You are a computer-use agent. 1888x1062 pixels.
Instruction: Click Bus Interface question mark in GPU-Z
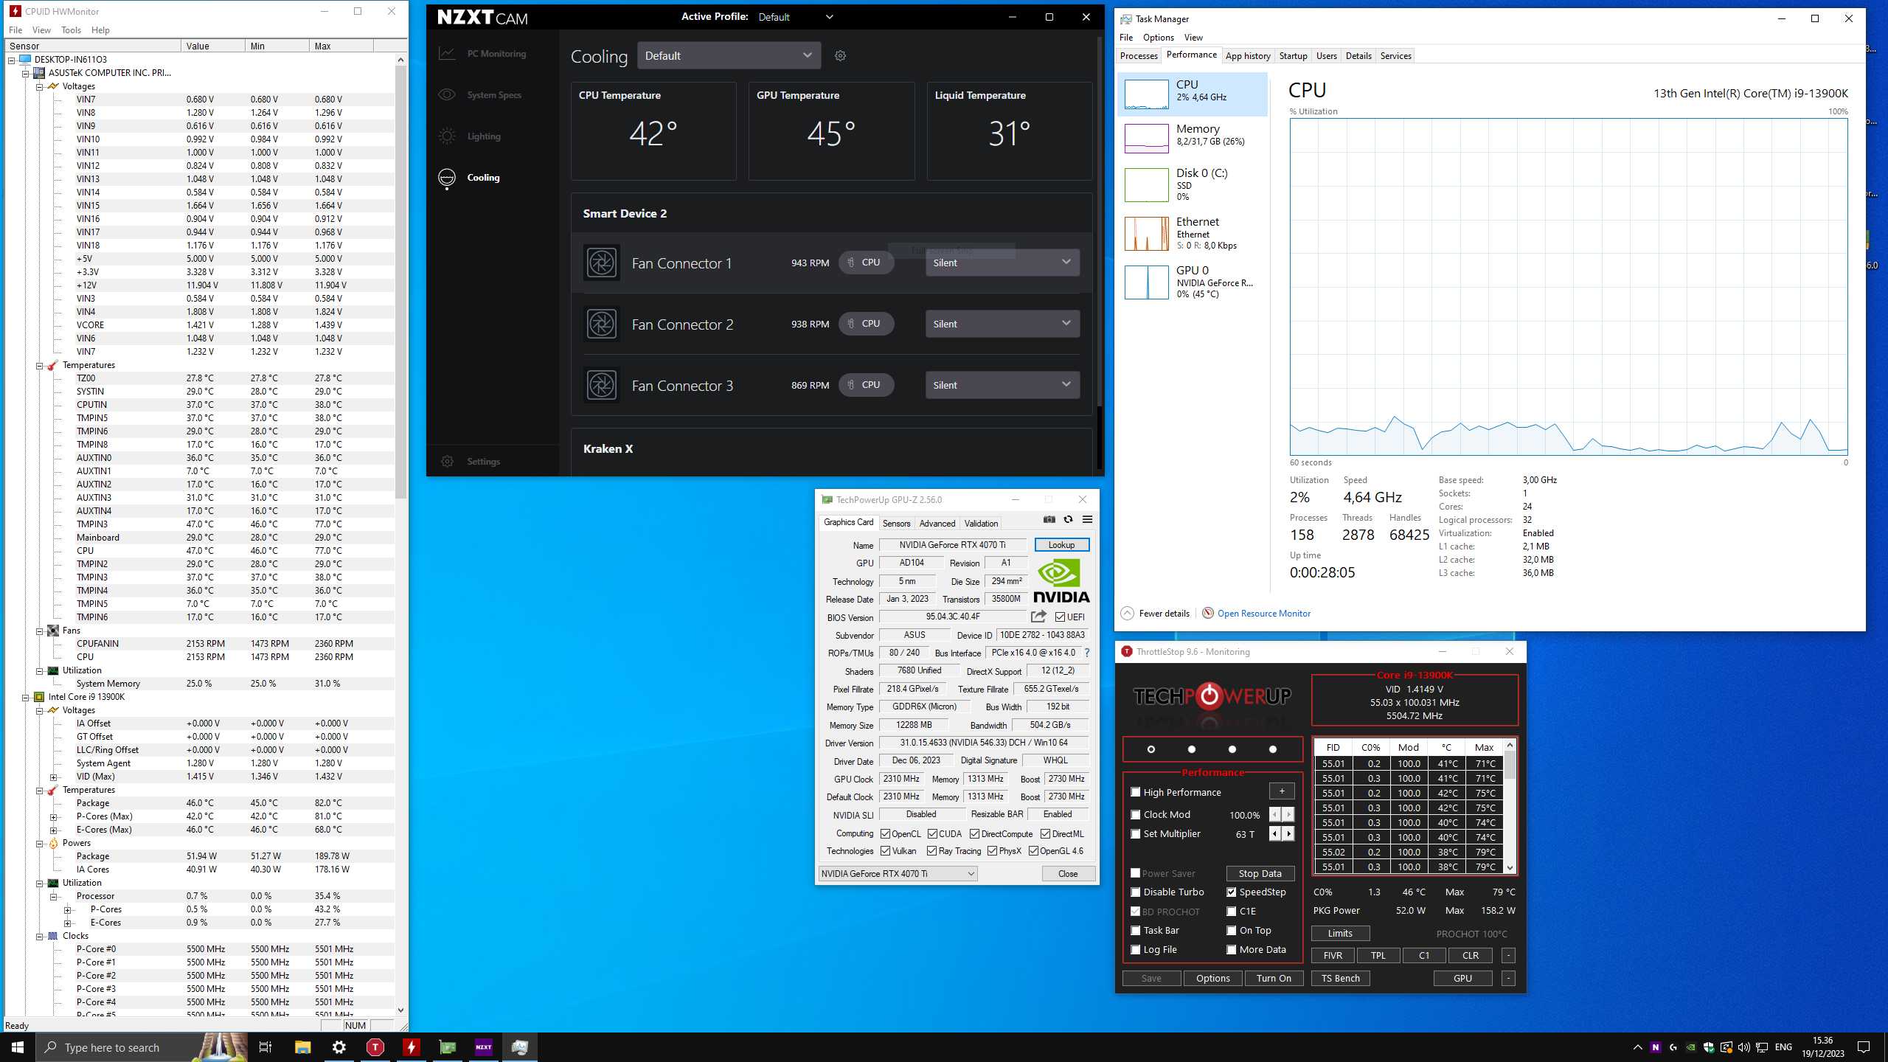coord(1087,653)
